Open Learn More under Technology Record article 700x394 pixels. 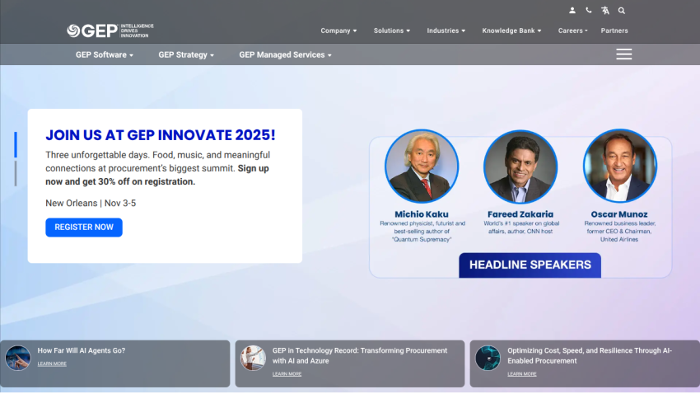pyautogui.click(x=287, y=374)
